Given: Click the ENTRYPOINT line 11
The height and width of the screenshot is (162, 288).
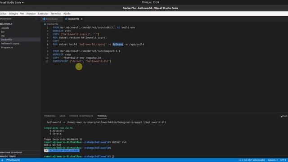Looking at the screenshot, I should pos(82,61).
